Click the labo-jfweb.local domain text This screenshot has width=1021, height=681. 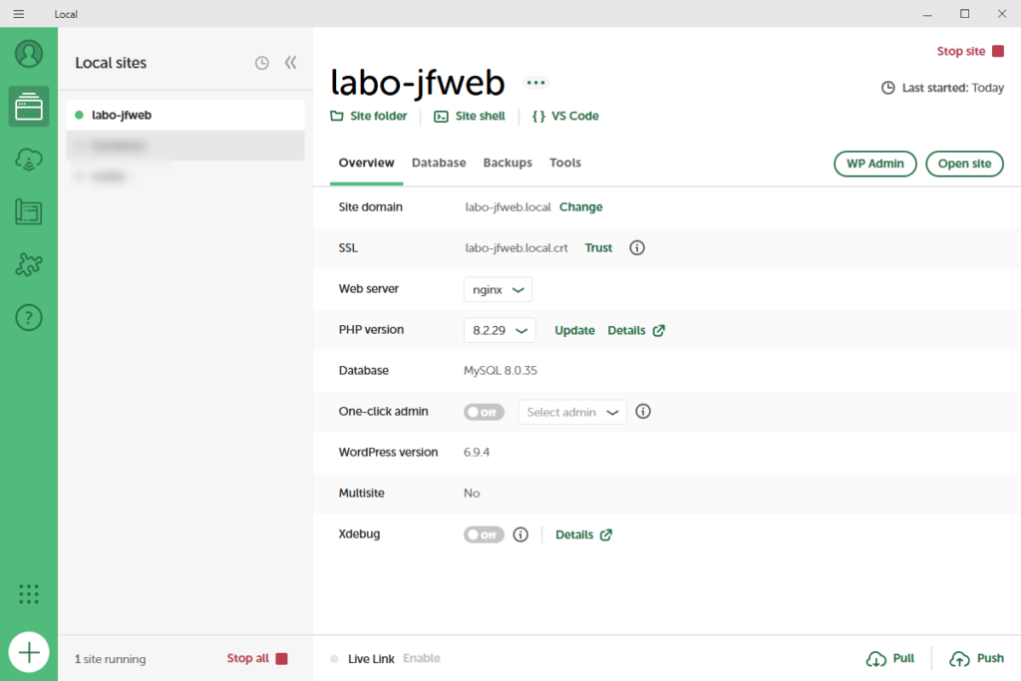point(508,207)
